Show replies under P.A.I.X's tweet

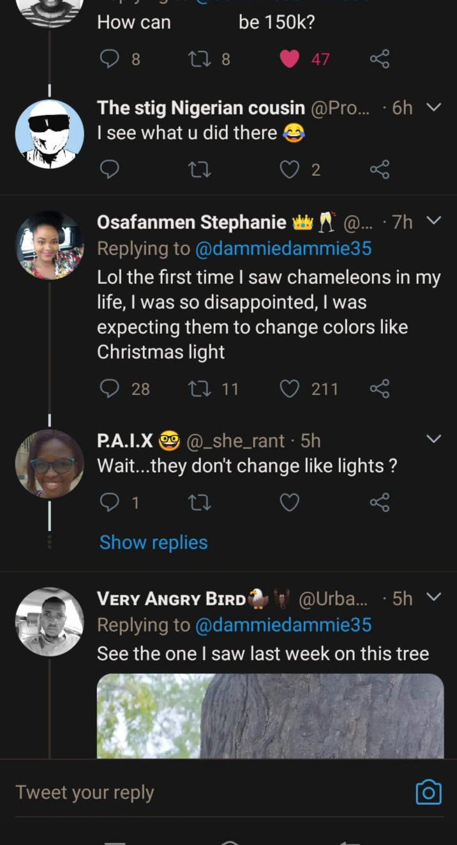click(153, 542)
